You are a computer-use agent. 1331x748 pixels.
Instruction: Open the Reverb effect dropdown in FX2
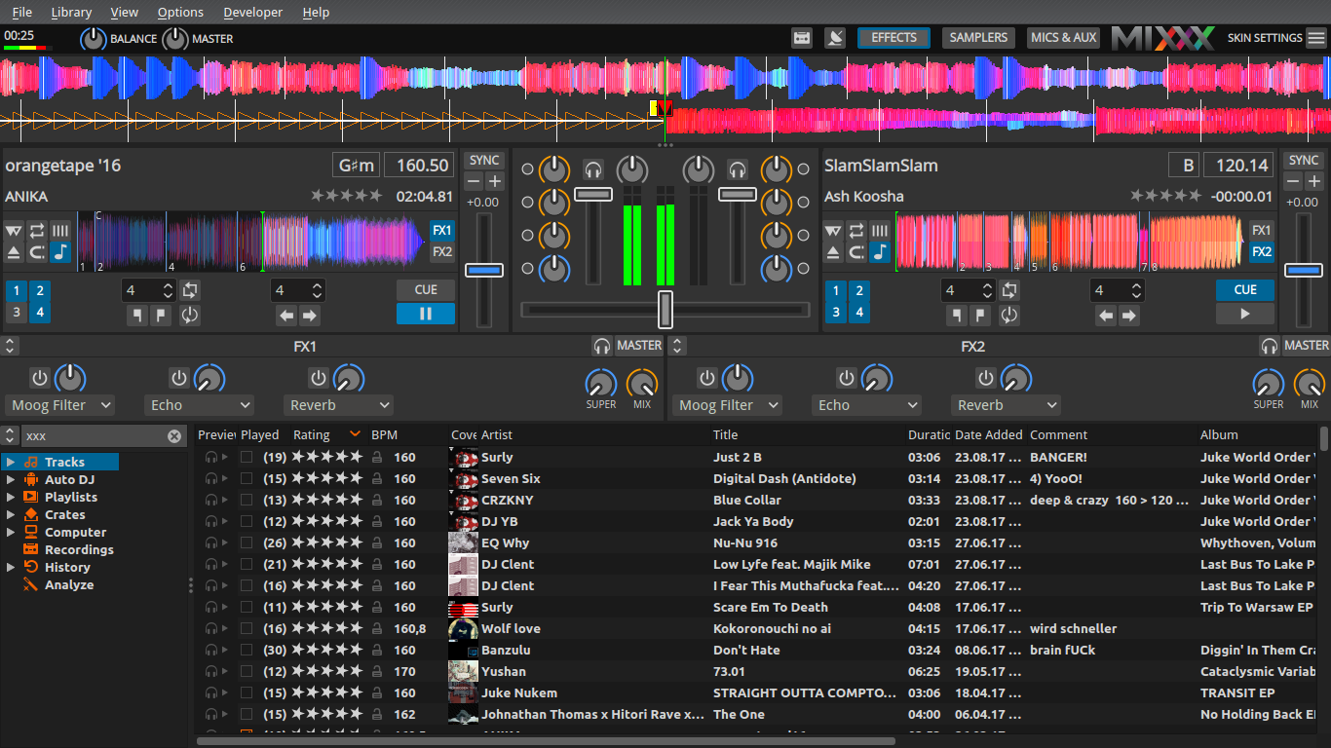(1008, 405)
